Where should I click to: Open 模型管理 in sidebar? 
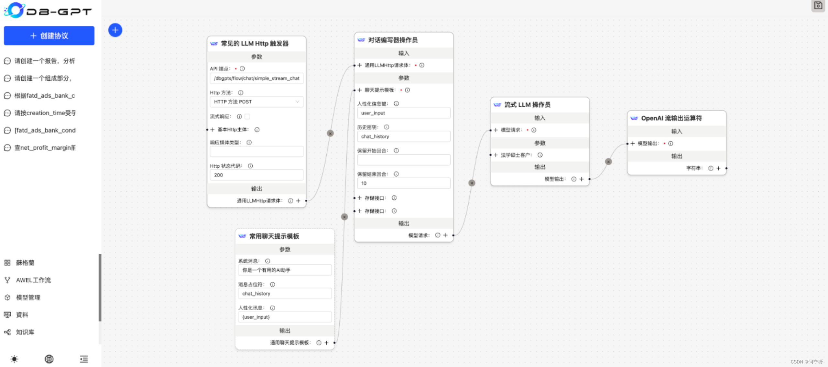(28, 298)
